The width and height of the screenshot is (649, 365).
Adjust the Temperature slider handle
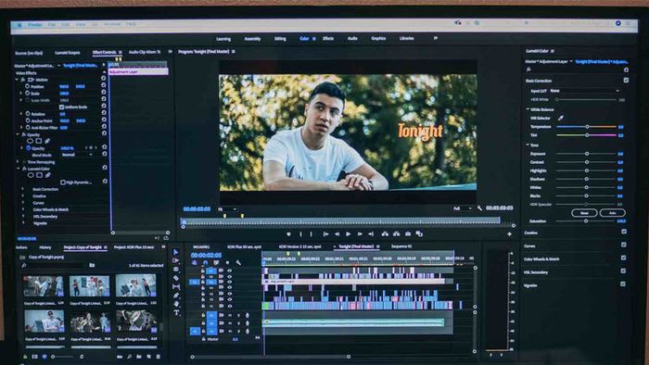click(x=587, y=127)
